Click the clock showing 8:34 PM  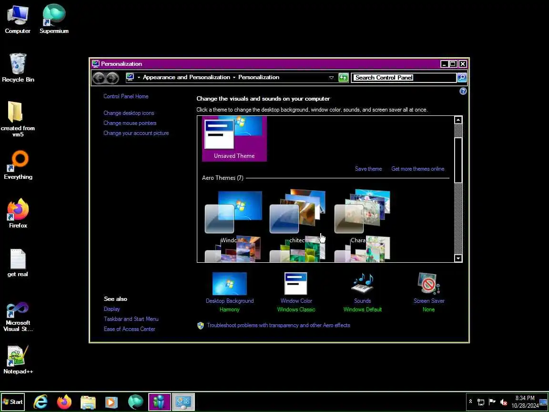525,402
